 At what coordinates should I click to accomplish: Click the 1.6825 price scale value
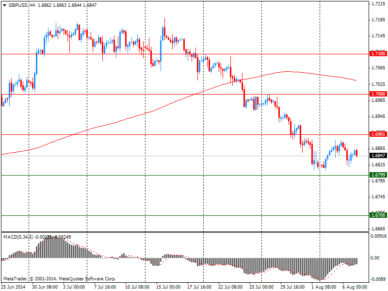(x=379, y=164)
